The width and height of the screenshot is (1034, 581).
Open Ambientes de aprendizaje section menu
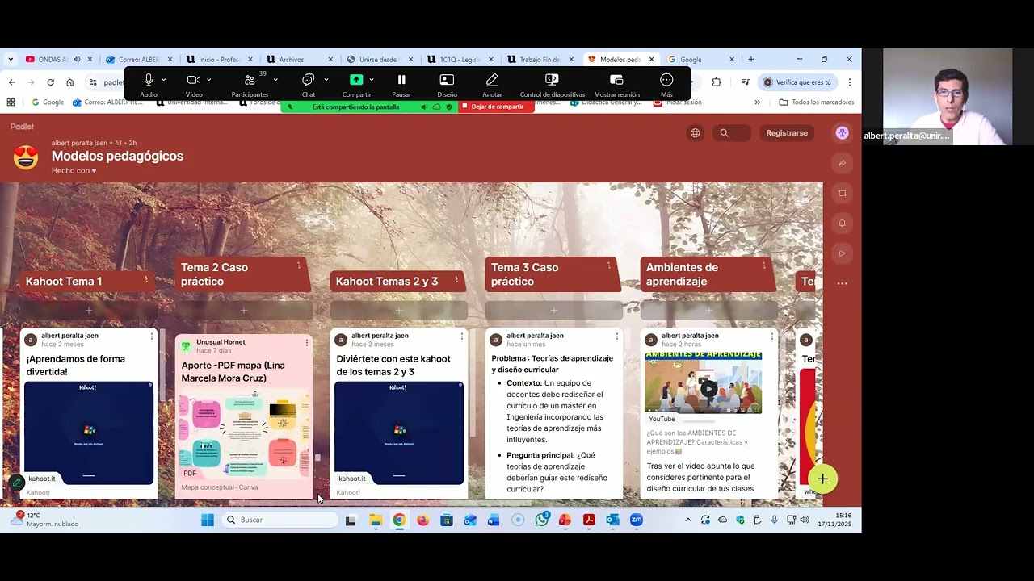(764, 265)
